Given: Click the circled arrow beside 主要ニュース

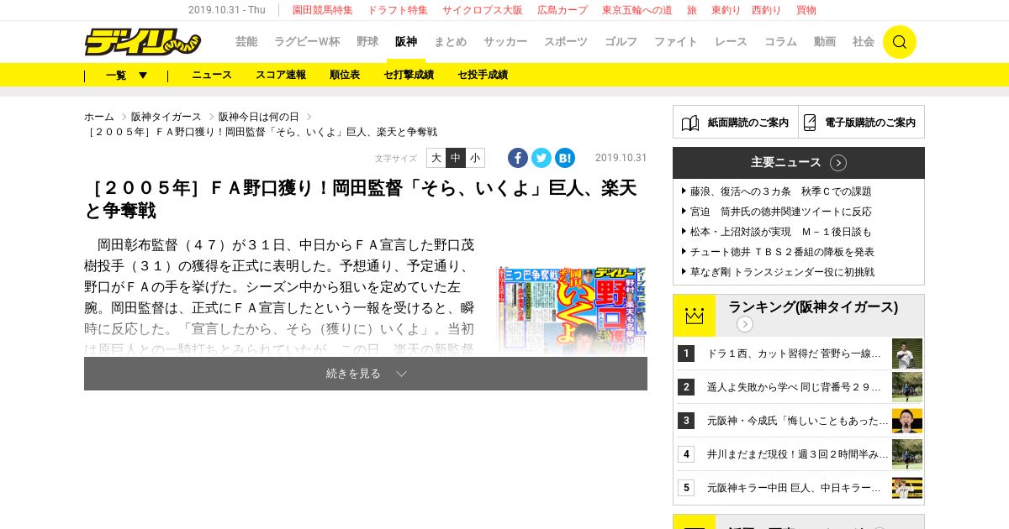Looking at the screenshot, I should [838, 163].
